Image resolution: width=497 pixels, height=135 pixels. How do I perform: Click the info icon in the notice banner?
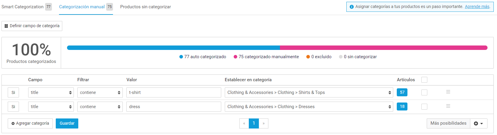pos(352,7)
